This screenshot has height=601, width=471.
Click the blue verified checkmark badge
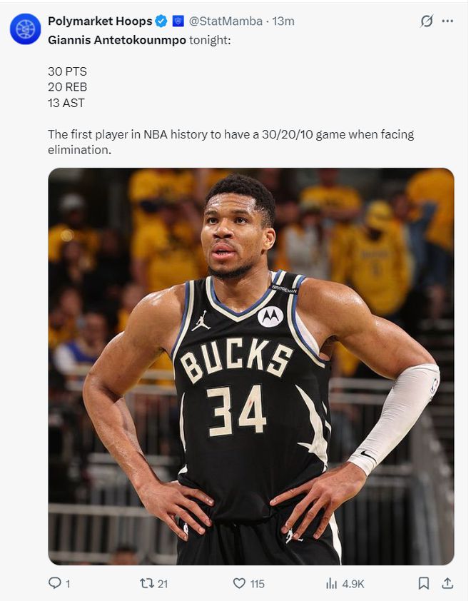coord(161,21)
